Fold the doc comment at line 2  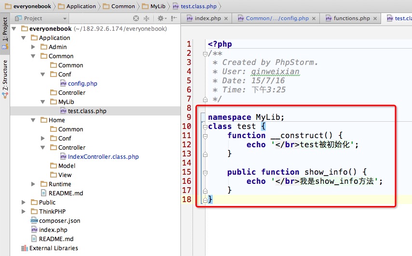[205, 54]
